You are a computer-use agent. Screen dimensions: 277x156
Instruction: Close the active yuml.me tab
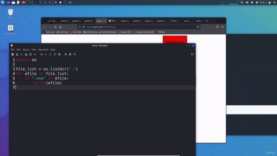pyautogui.click(x=105, y=21)
